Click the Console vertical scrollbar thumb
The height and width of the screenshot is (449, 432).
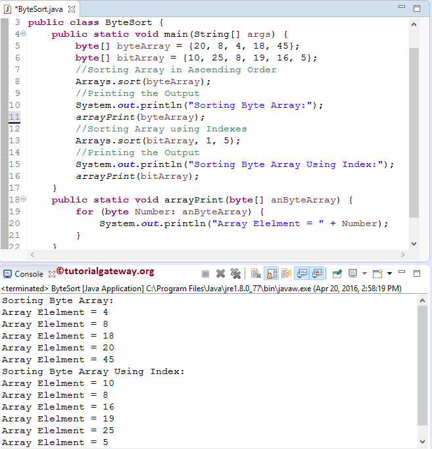pos(422,366)
